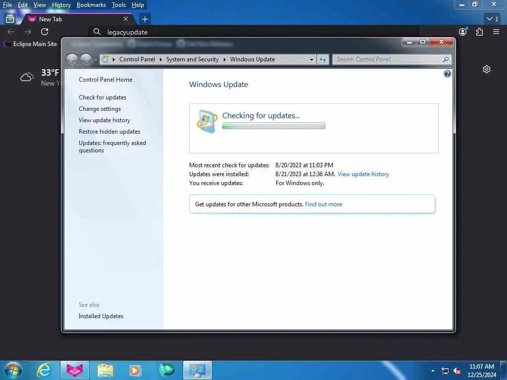507x380 pixels.
Task: Open the browser account icon
Action: point(463,32)
